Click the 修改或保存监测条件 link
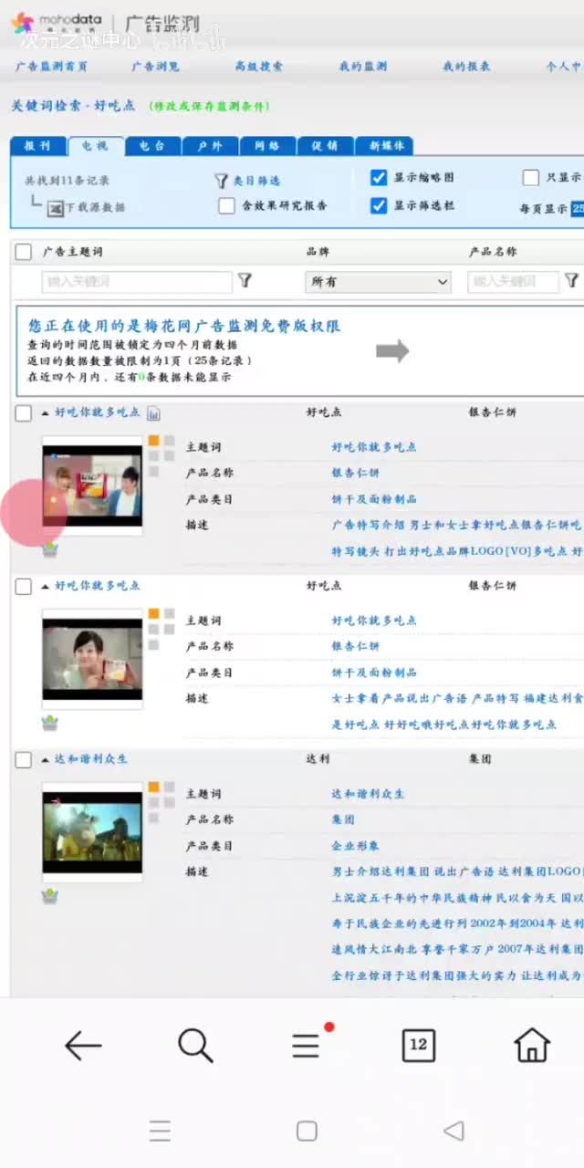This screenshot has height=1168, width=584. [x=209, y=107]
